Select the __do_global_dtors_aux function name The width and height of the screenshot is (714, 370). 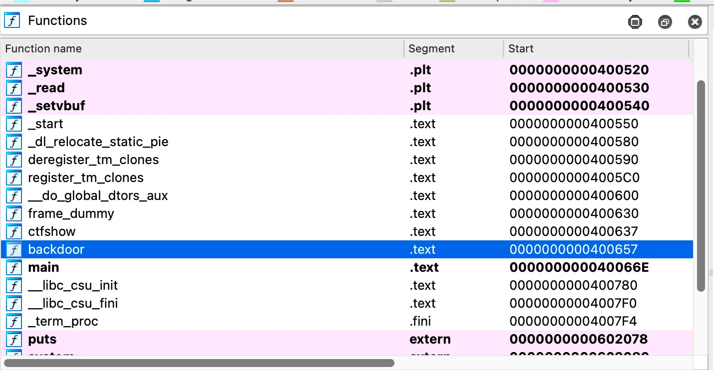click(x=98, y=196)
